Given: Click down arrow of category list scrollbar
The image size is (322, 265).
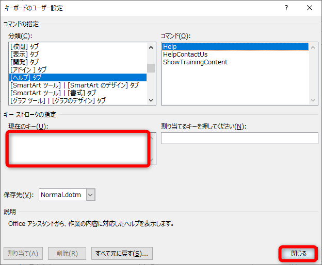Looking at the screenshot, I should [151, 100].
